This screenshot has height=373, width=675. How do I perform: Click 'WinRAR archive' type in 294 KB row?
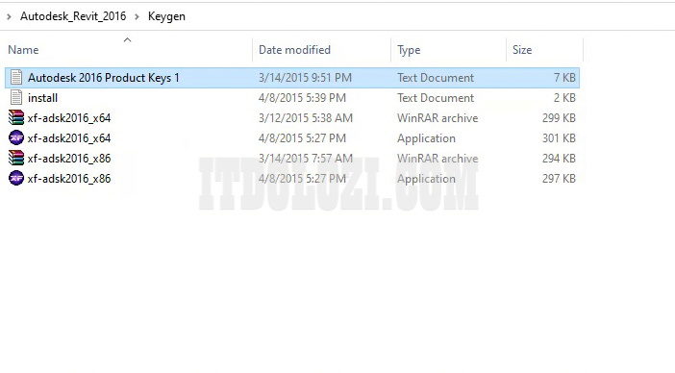[x=437, y=159]
